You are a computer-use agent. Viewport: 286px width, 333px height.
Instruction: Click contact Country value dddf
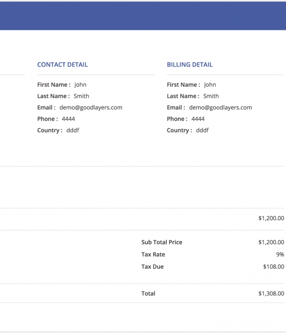[x=73, y=130]
